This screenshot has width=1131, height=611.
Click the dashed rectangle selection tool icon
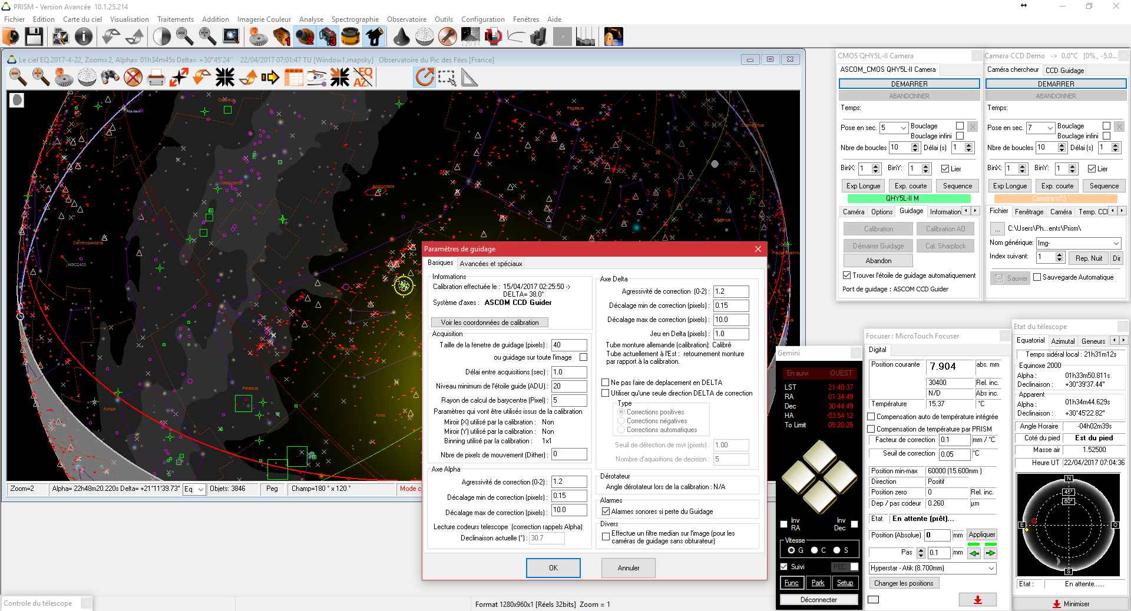[447, 77]
